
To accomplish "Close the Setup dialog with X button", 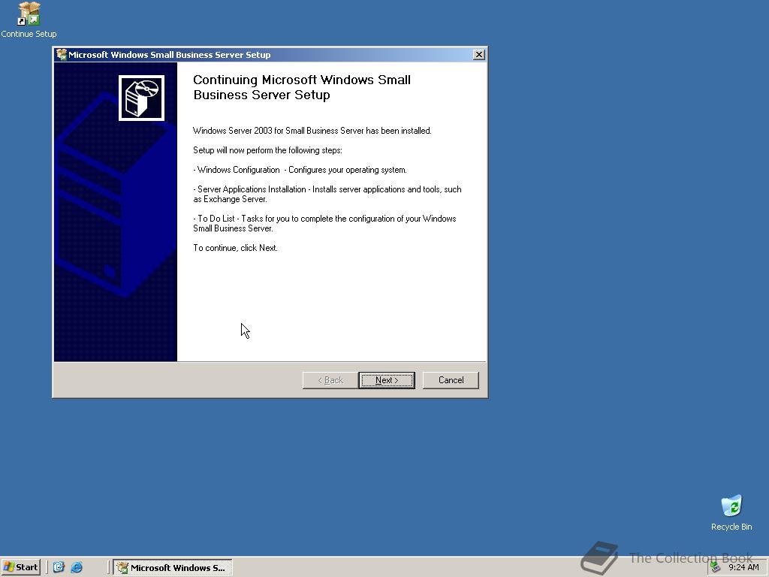I will 478,54.
